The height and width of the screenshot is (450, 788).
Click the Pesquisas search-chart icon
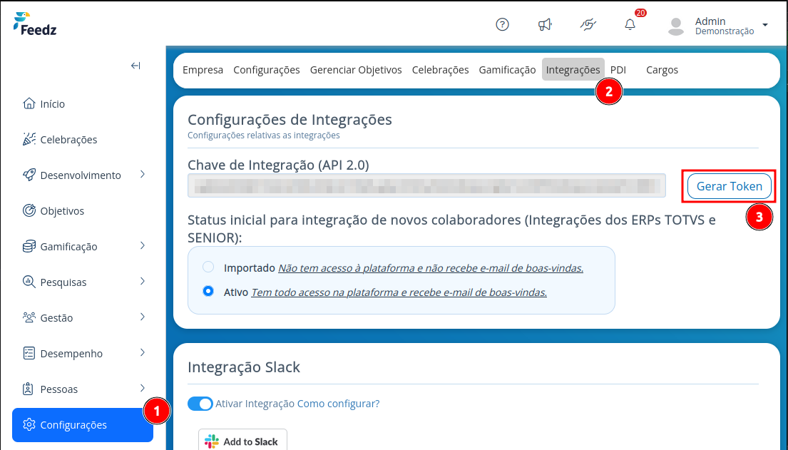point(29,282)
